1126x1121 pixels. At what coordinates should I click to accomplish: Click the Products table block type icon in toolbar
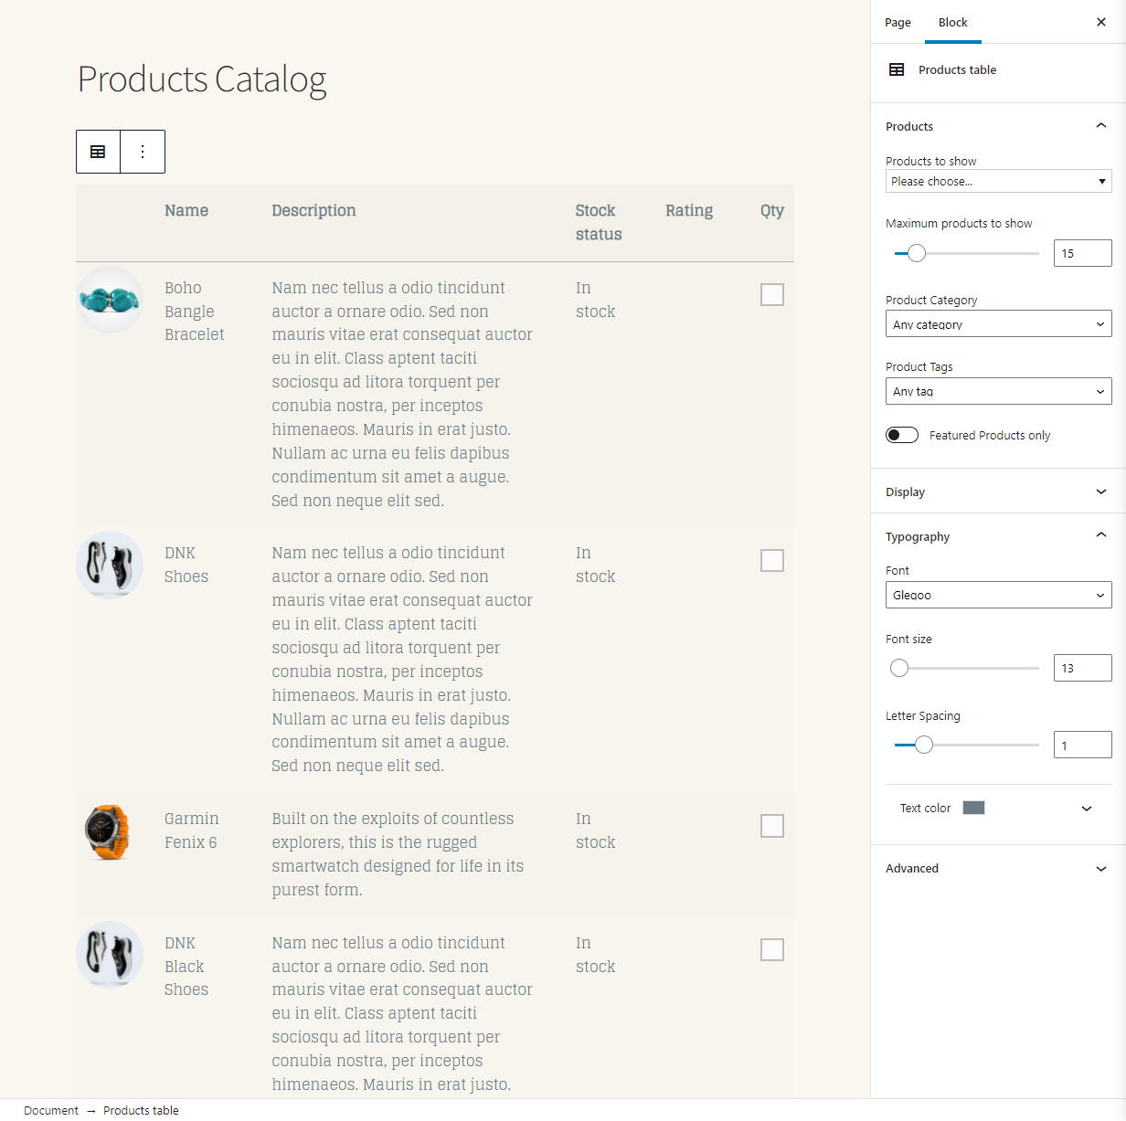pyautogui.click(x=98, y=152)
